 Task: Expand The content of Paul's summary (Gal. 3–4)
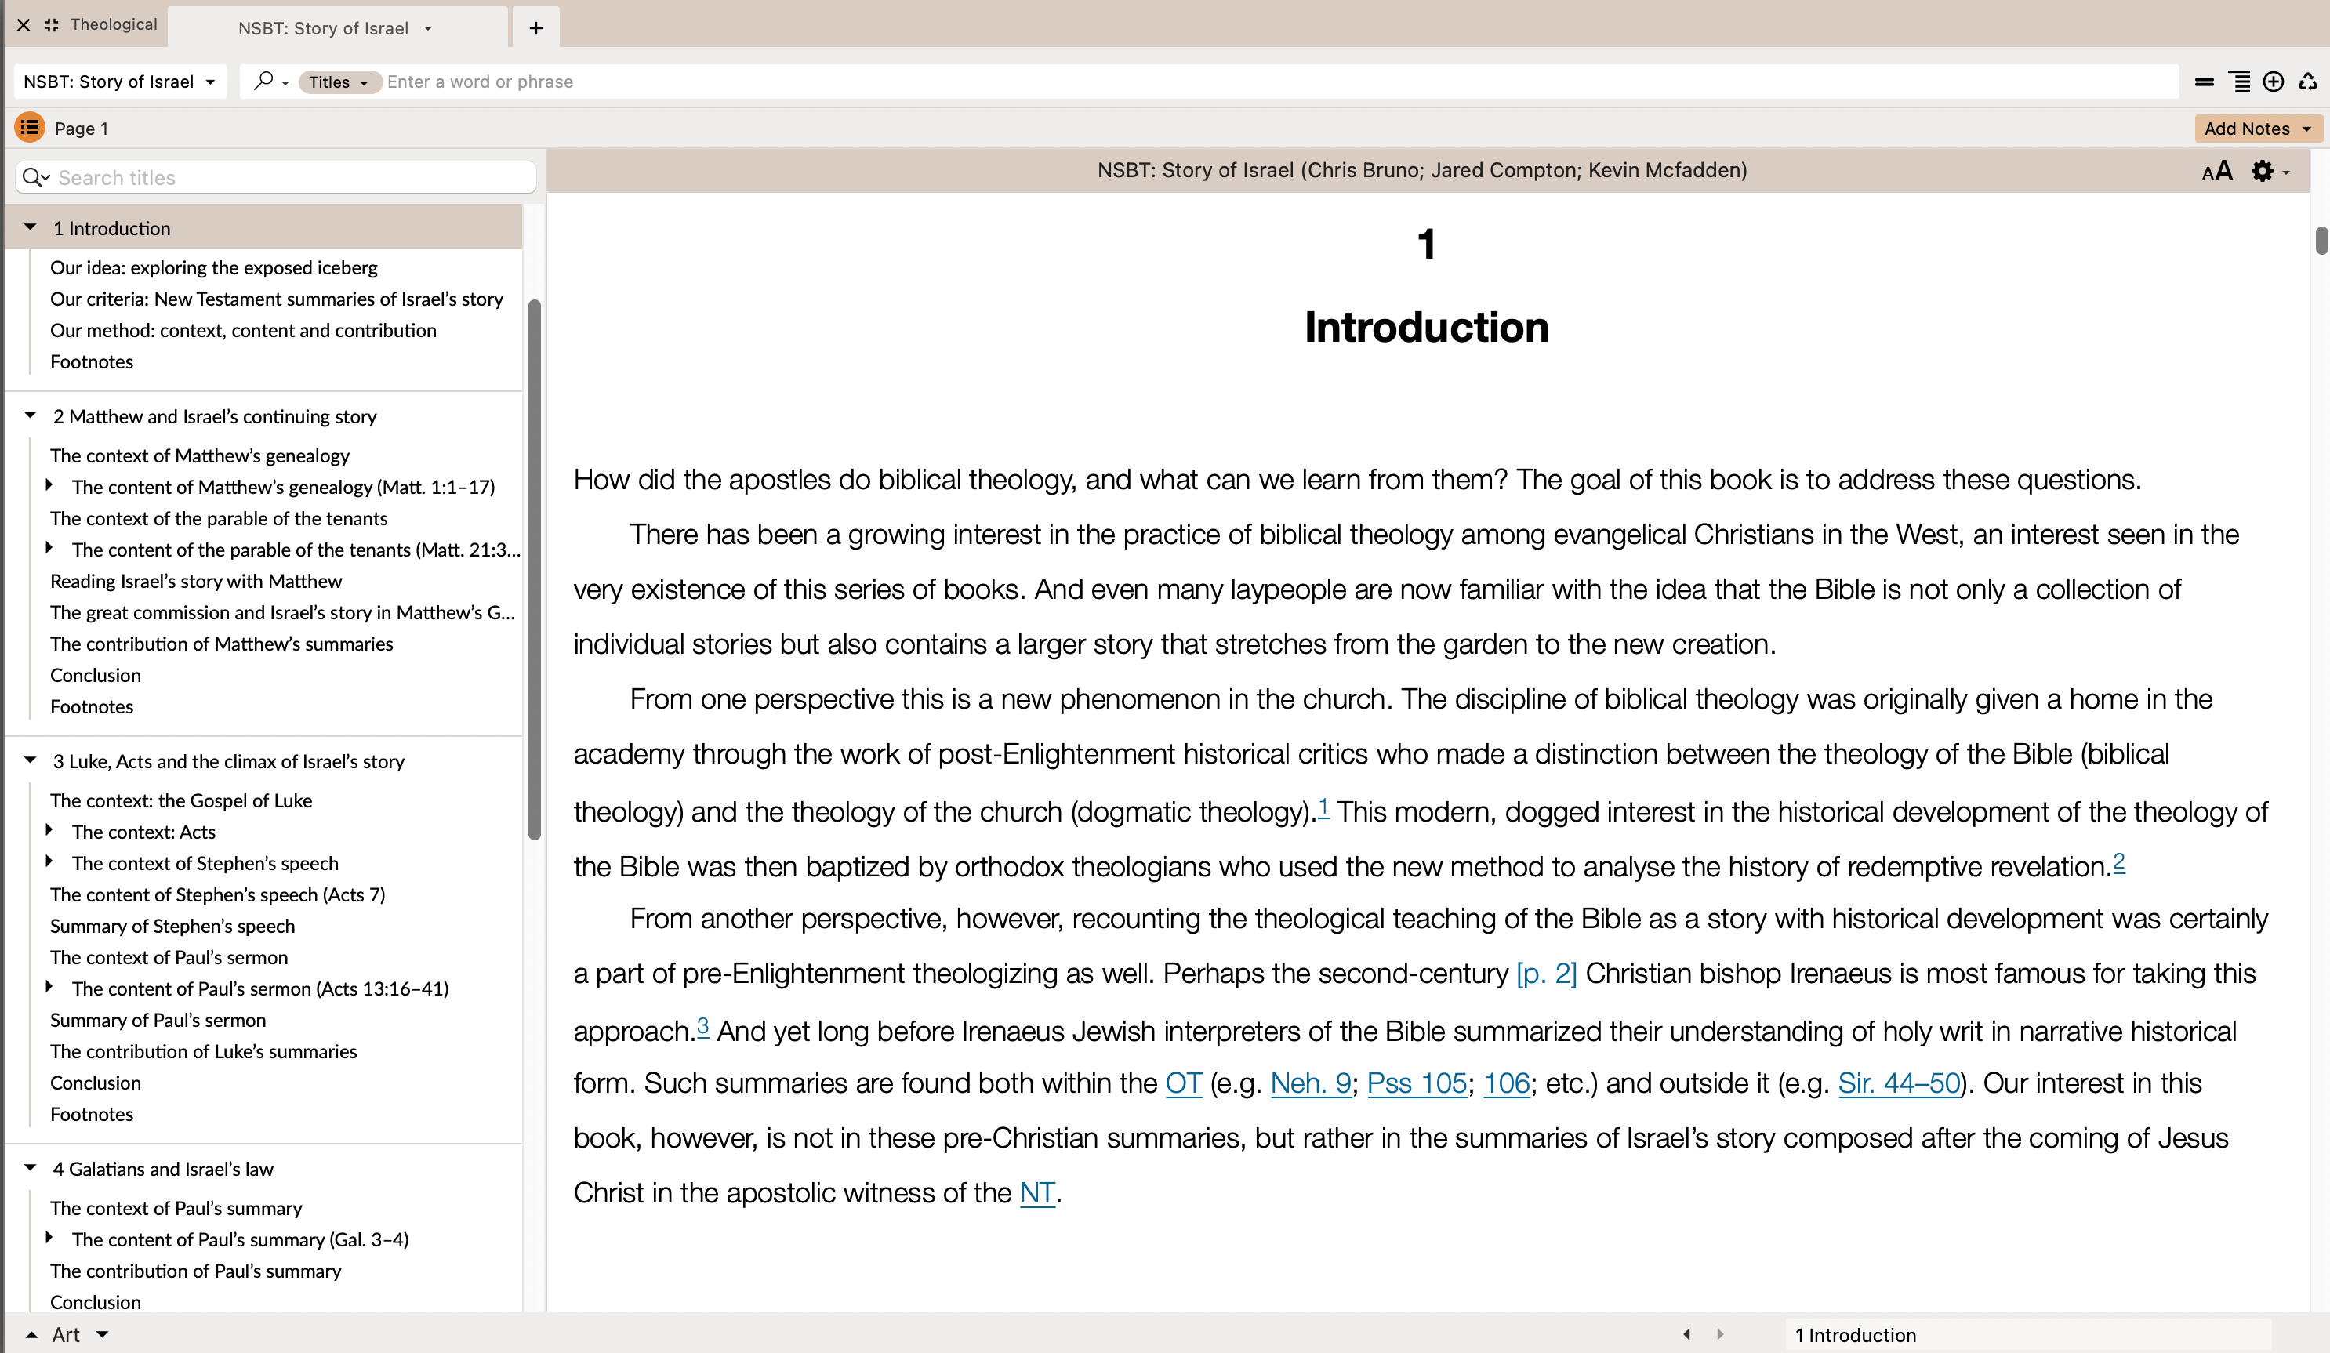click(x=49, y=1239)
